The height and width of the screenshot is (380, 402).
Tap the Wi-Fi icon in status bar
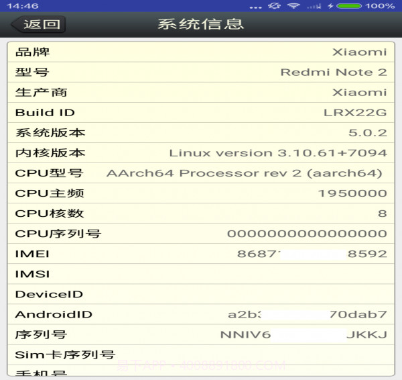tap(293, 6)
